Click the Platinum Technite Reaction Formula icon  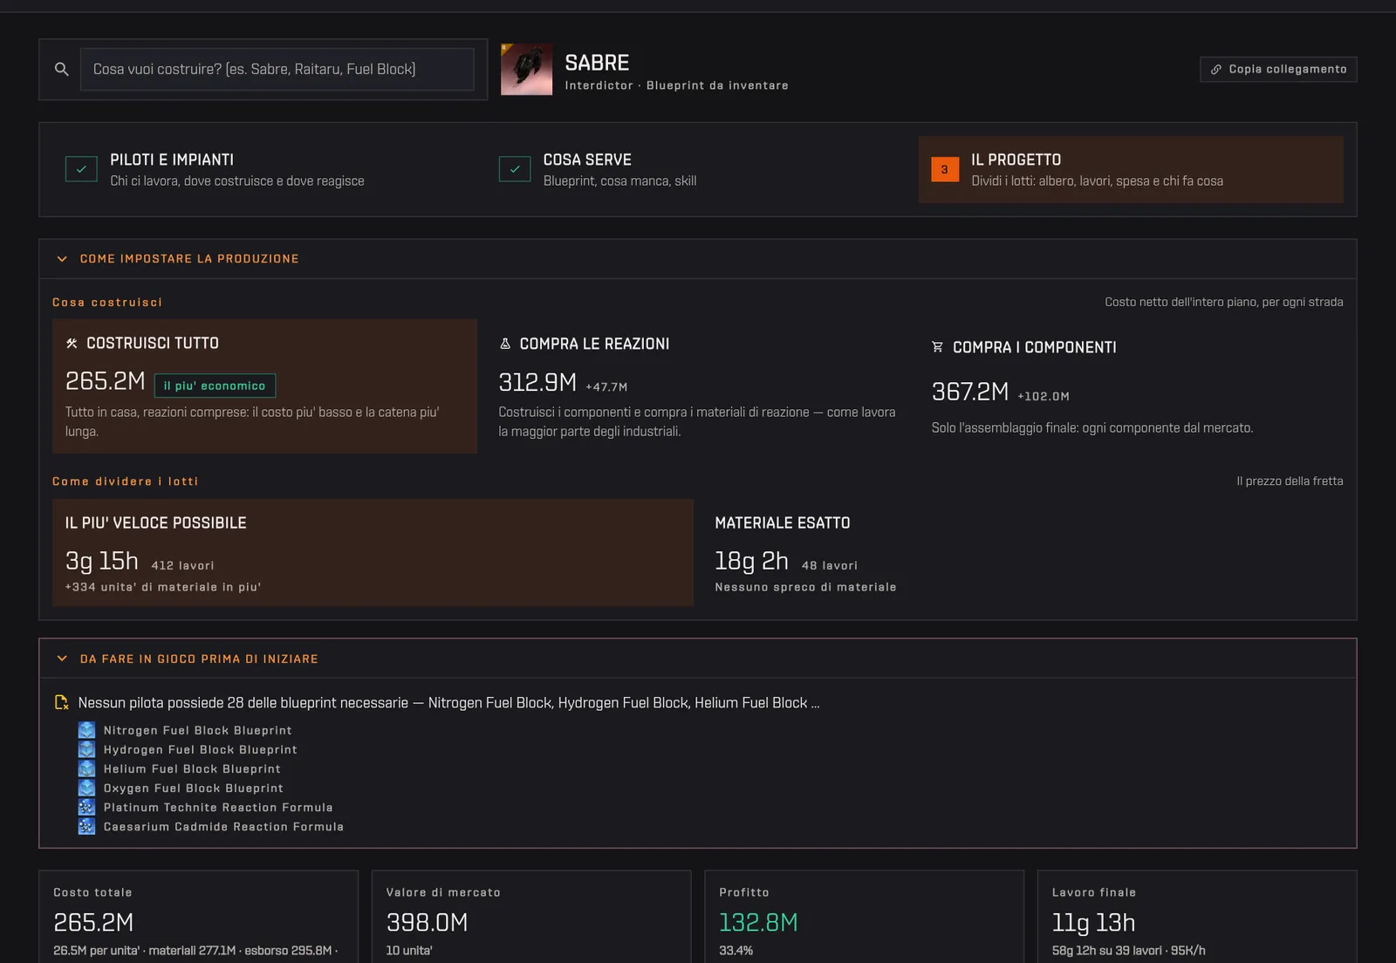coord(86,807)
